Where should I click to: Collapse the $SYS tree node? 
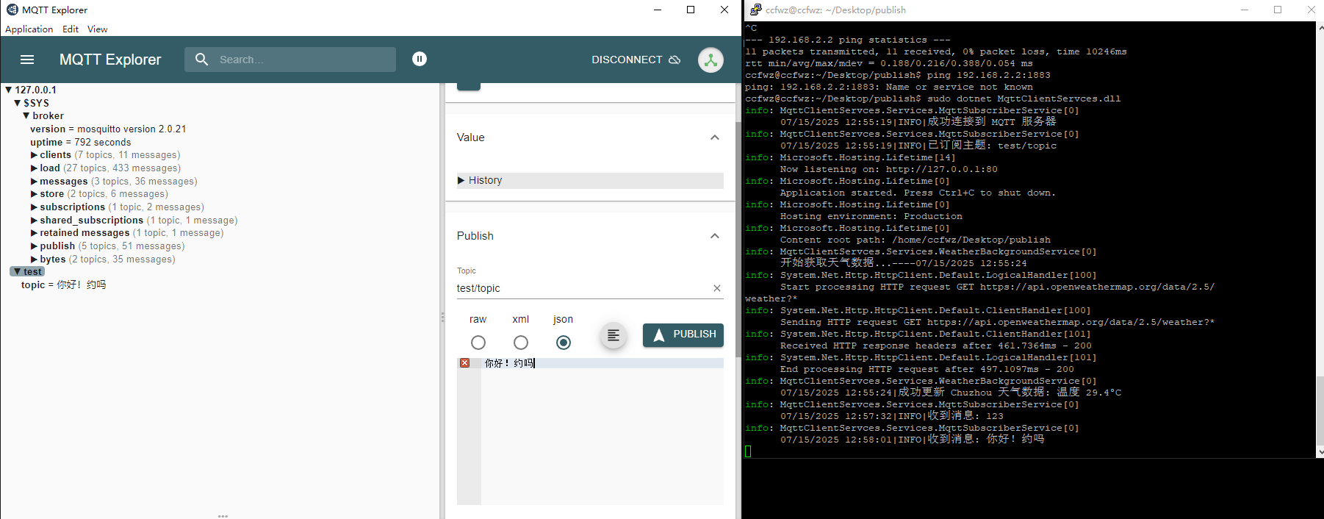[x=18, y=103]
